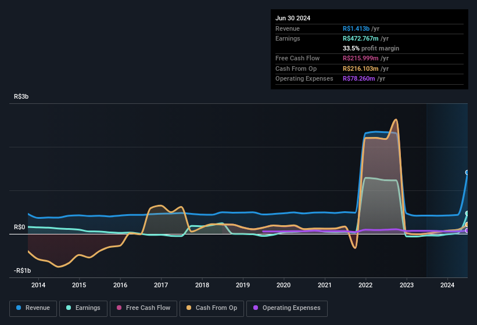Click the R$472.767m earnings value

point(360,38)
